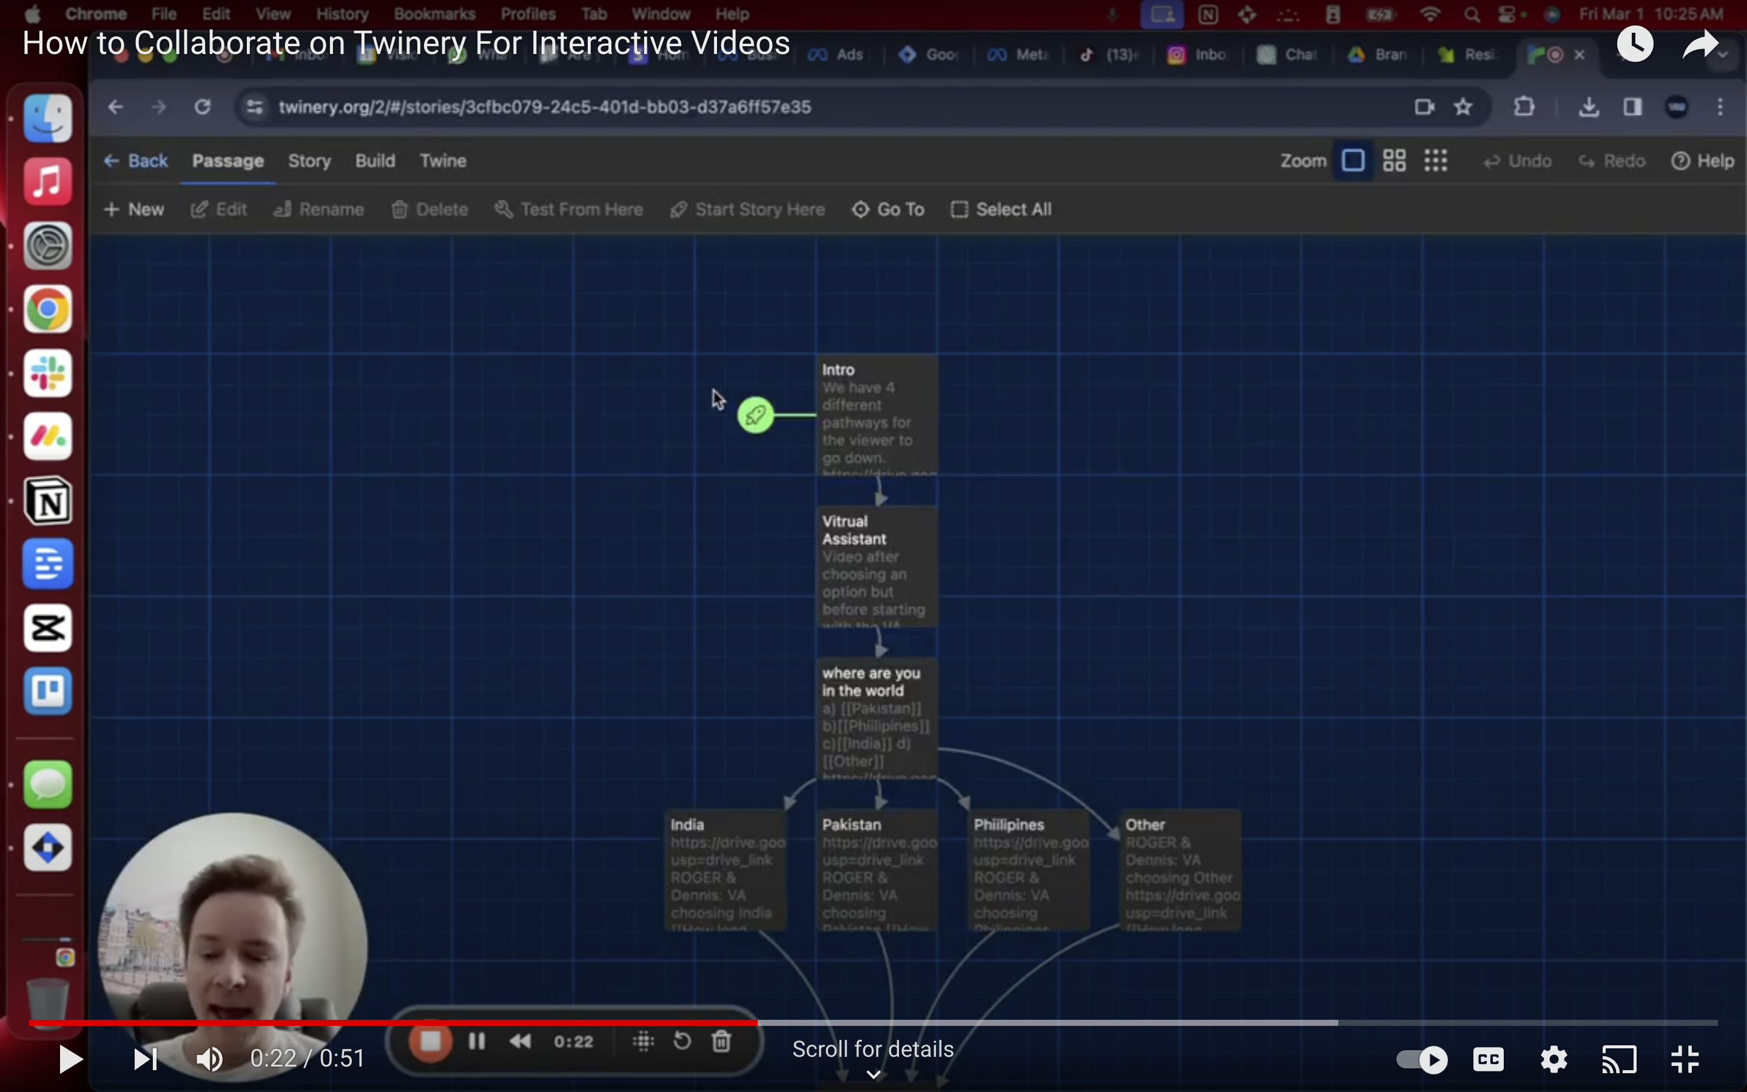Open Messages in the Dock

tap(48, 784)
